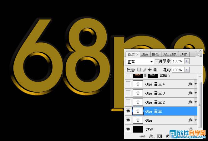Minimize the layers panel

[x=196, y=51]
